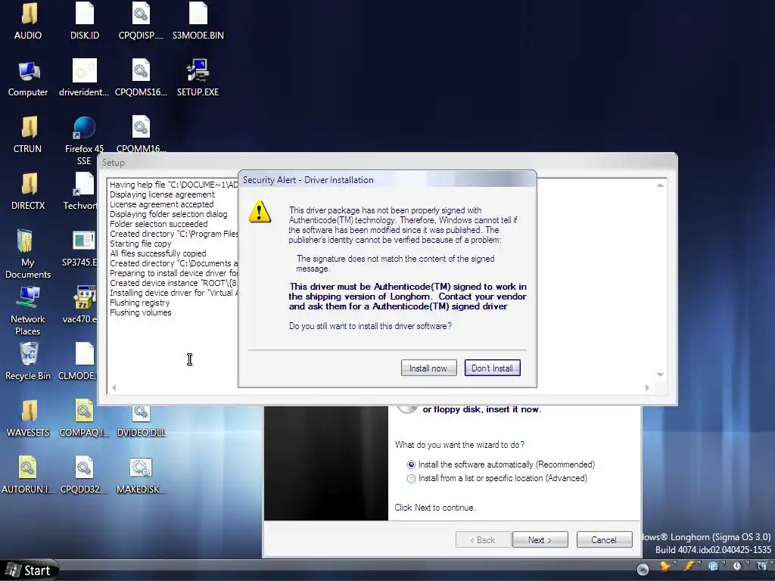Screen dimensions: 775x581
Task: Open Network Places icon
Action: 28,311
